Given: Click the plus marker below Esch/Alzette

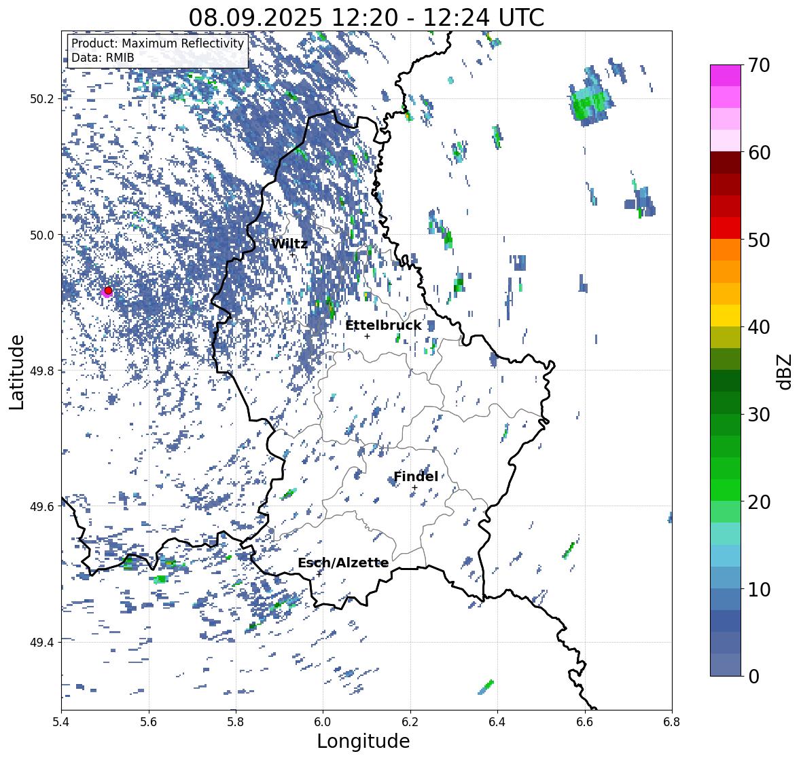Looking at the screenshot, I should point(319,573).
